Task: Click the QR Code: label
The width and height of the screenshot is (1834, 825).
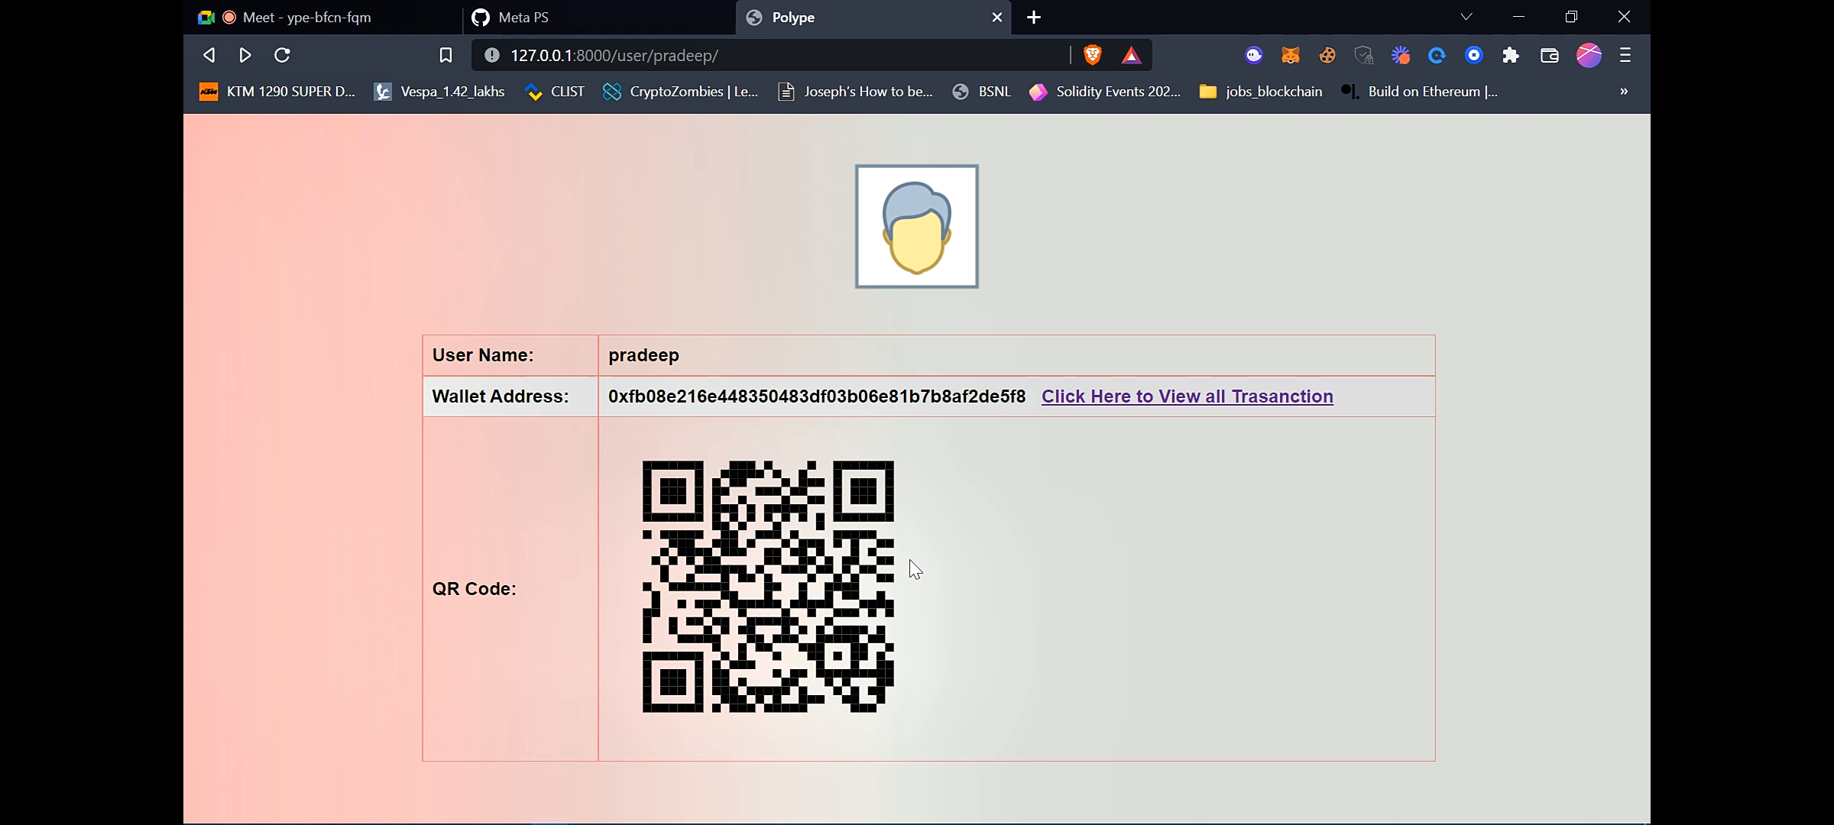Action: click(x=475, y=589)
